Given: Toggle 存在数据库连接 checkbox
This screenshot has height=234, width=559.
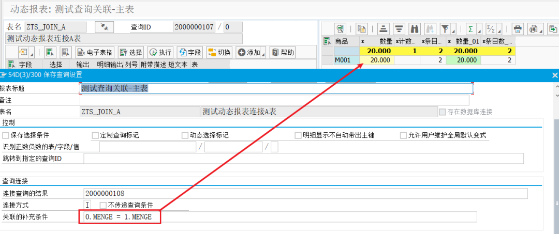Looking at the screenshot, I should (443, 112).
